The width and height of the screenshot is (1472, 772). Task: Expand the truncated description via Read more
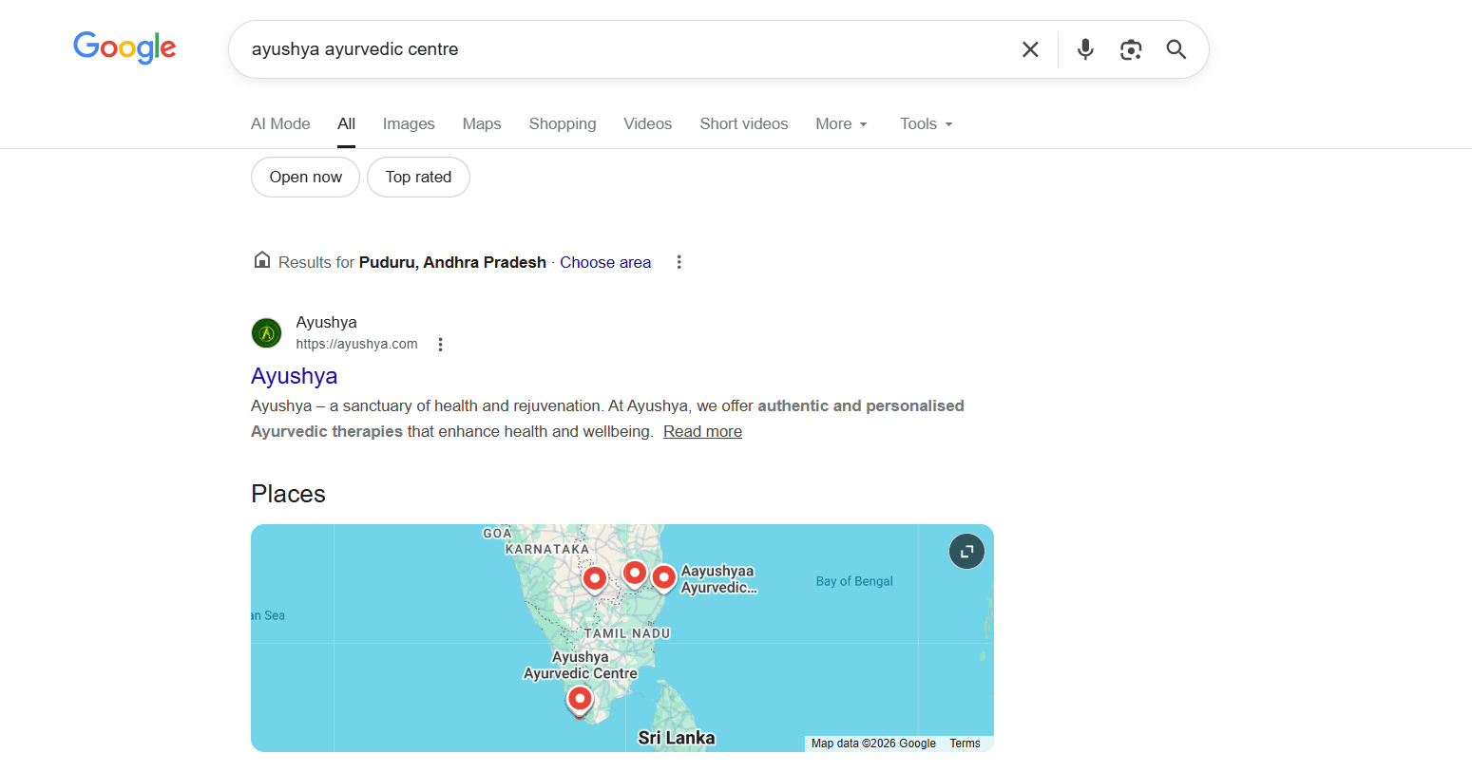[702, 431]
